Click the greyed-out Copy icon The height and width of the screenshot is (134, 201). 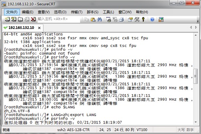(x=86, y=19)
